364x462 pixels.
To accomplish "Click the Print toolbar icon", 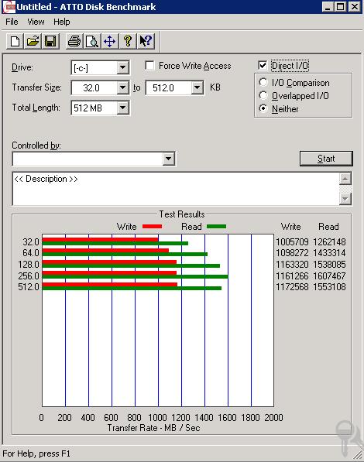I will 74,41.
